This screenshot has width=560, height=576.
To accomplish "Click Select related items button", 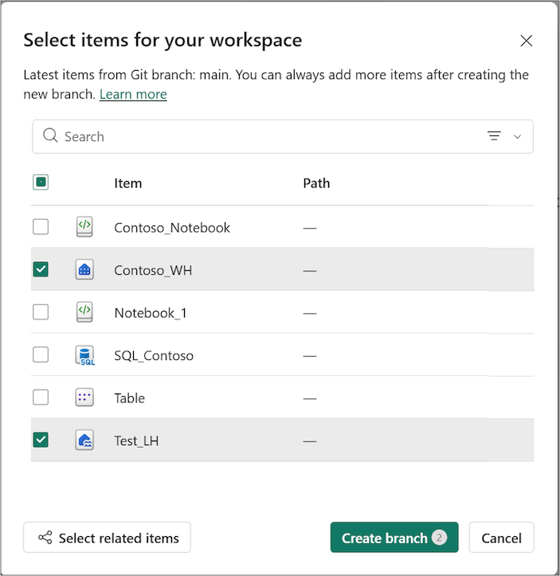I will (x=108, y=538).
